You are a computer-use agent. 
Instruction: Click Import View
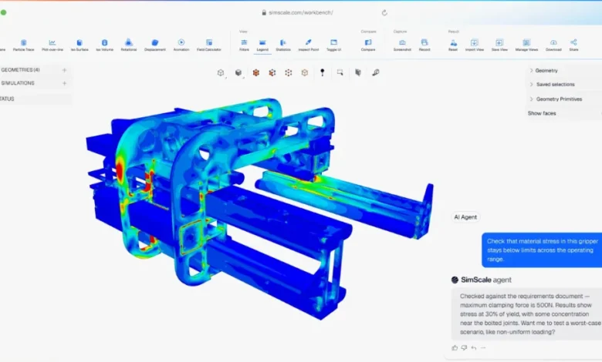click(475, 45)
